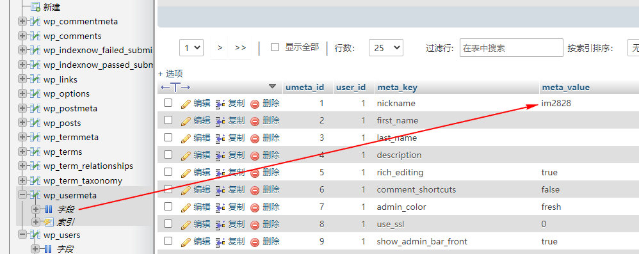639x254 pixels.
Task: Click 编辑 link in use_ssl row
Action: [x=202, y=224]
